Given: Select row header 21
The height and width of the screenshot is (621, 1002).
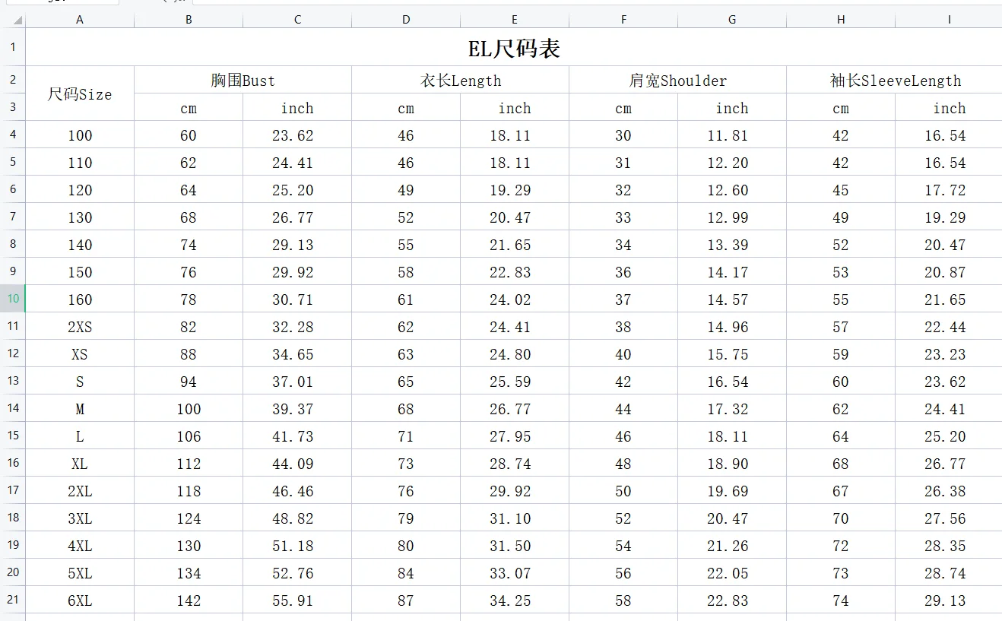Looking at the screenshot, I should (12, 600).
